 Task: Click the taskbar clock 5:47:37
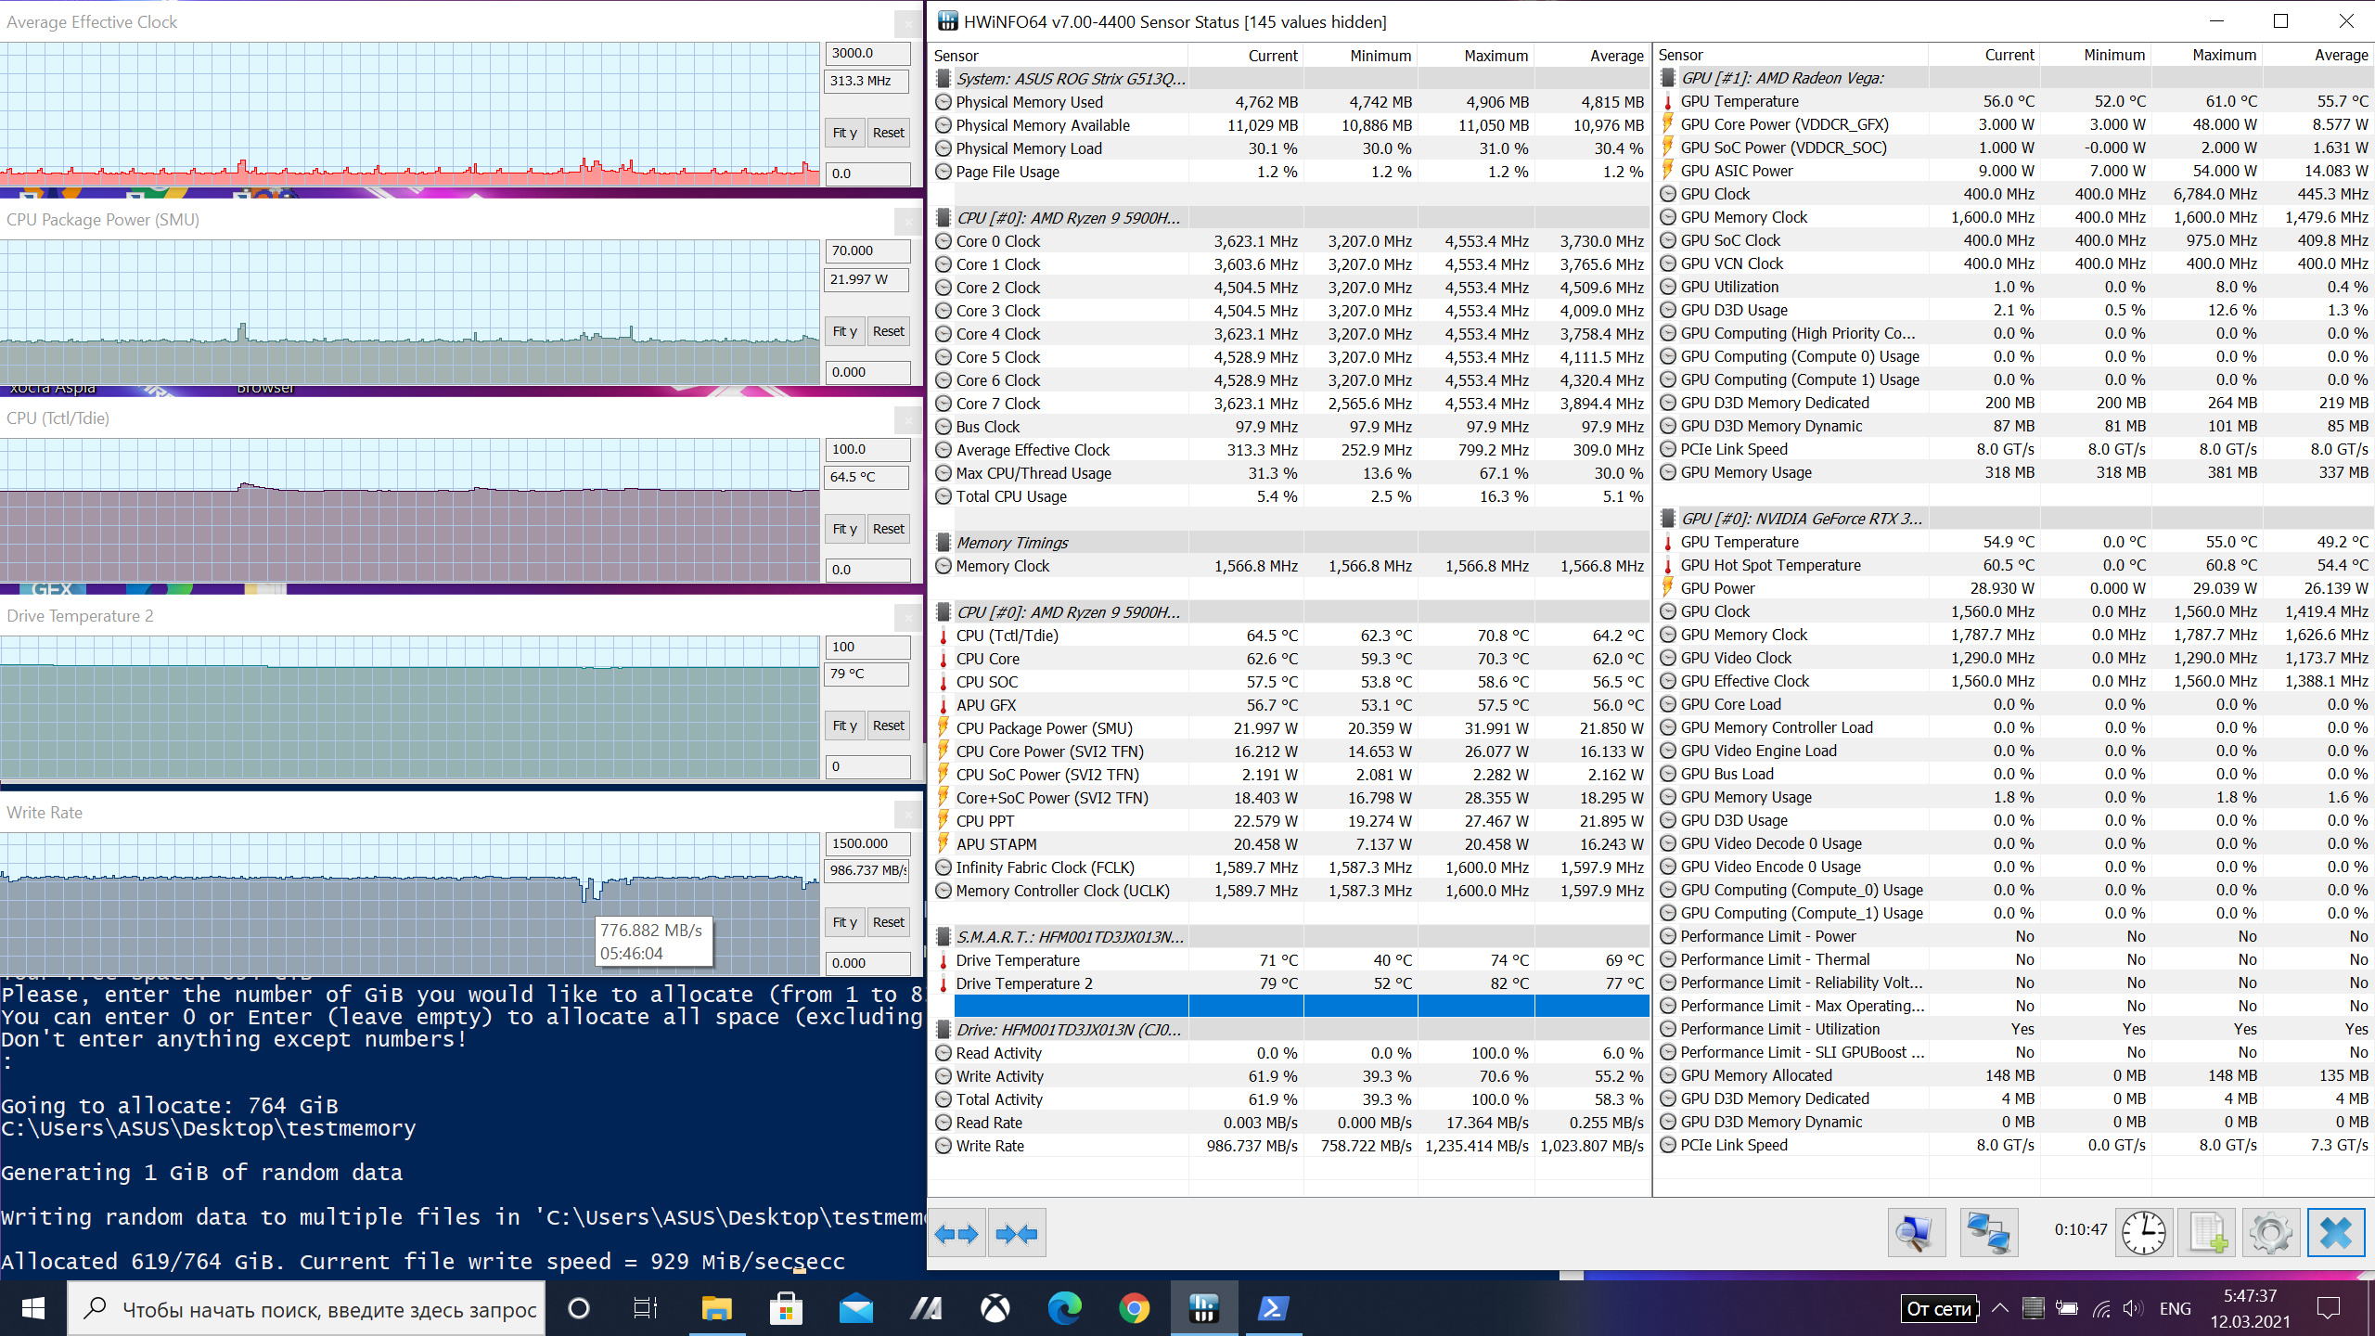2250,1296
